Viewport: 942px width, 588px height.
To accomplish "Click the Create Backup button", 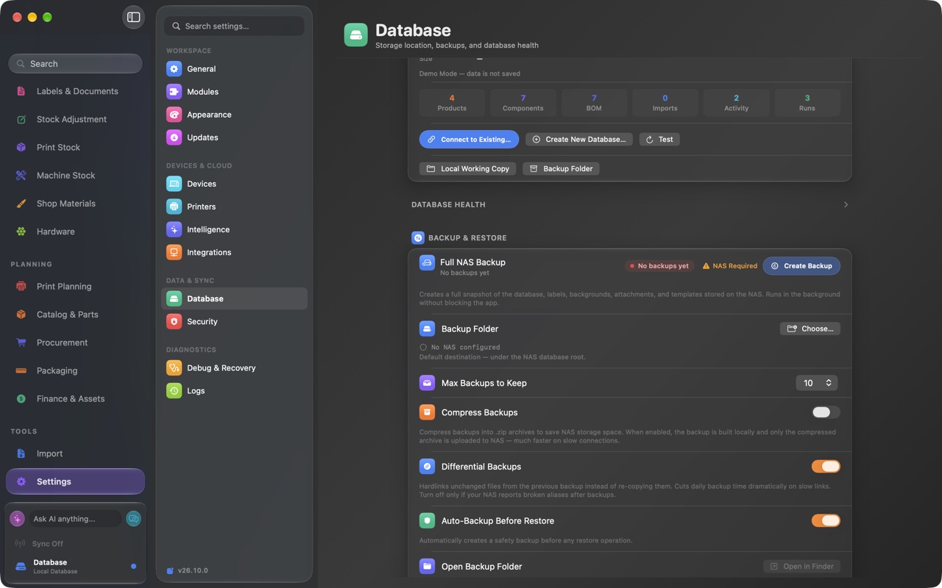I will (801, 266).
